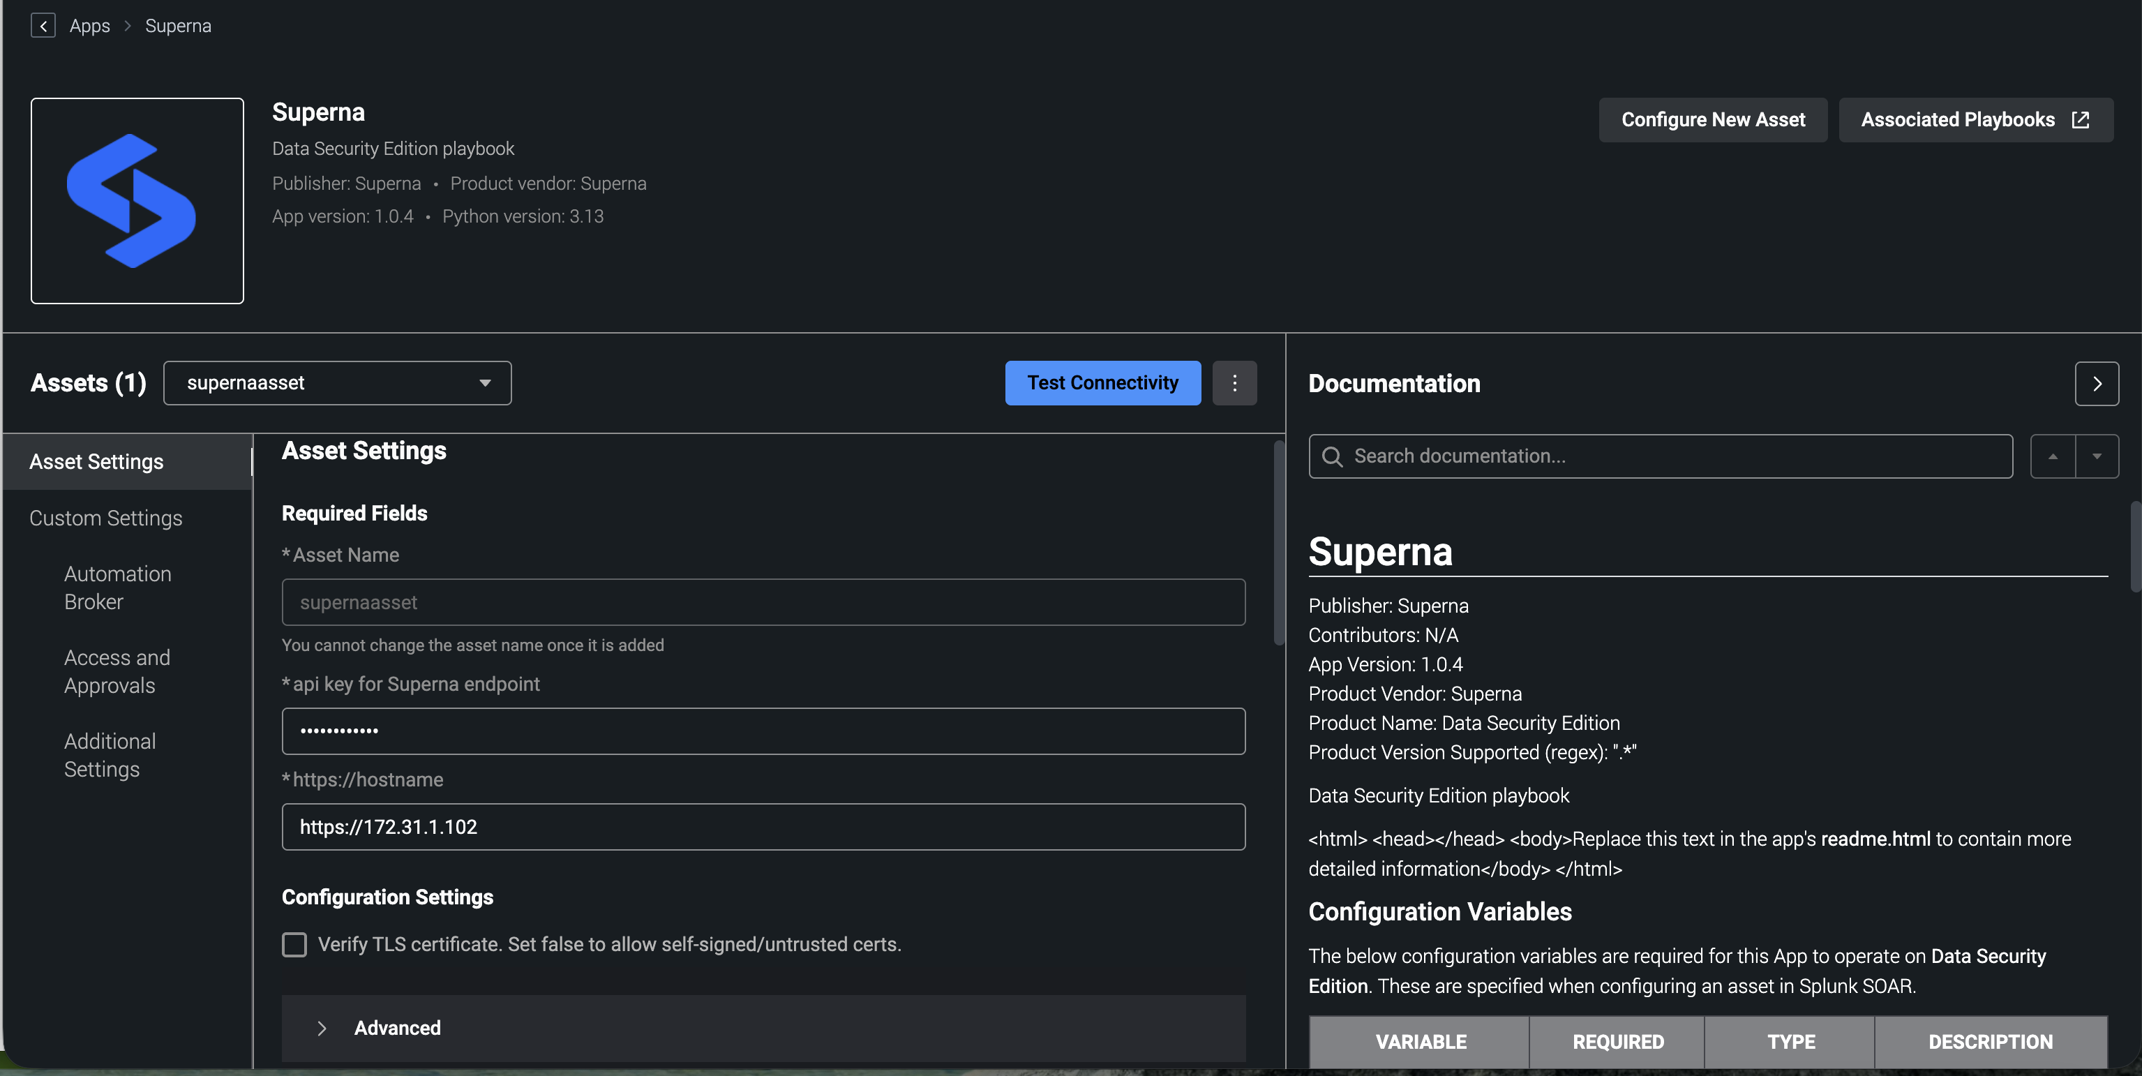Click the Test Connectivity button
Image resolution: width=2142 pixels, height=1076 pixels.
[1102, 382]
